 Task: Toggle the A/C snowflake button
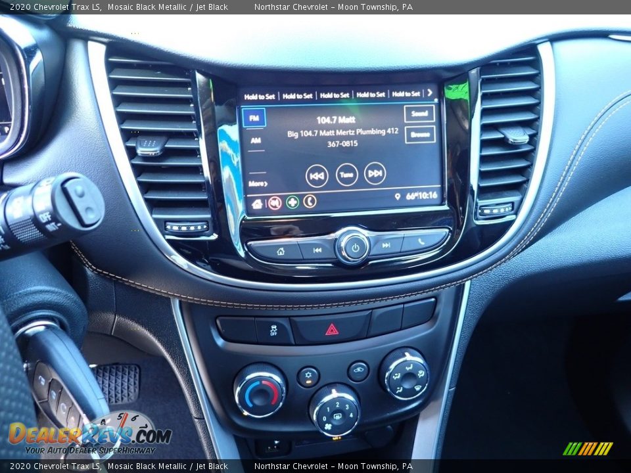pyautogui.click(x=308, y=377)
